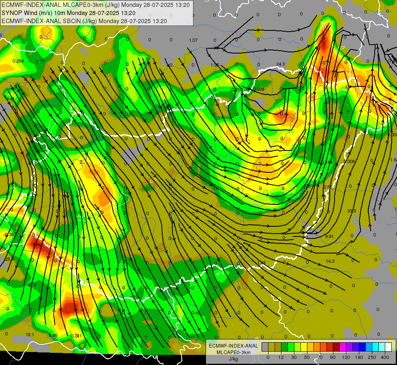This screenshot has width=397, height=365.
Task: Click the map value 2.56
Action: [x=328, y=187]
